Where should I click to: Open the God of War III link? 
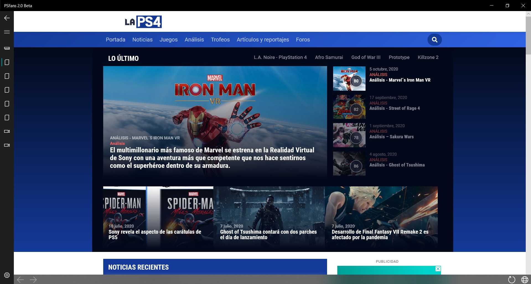366,57
